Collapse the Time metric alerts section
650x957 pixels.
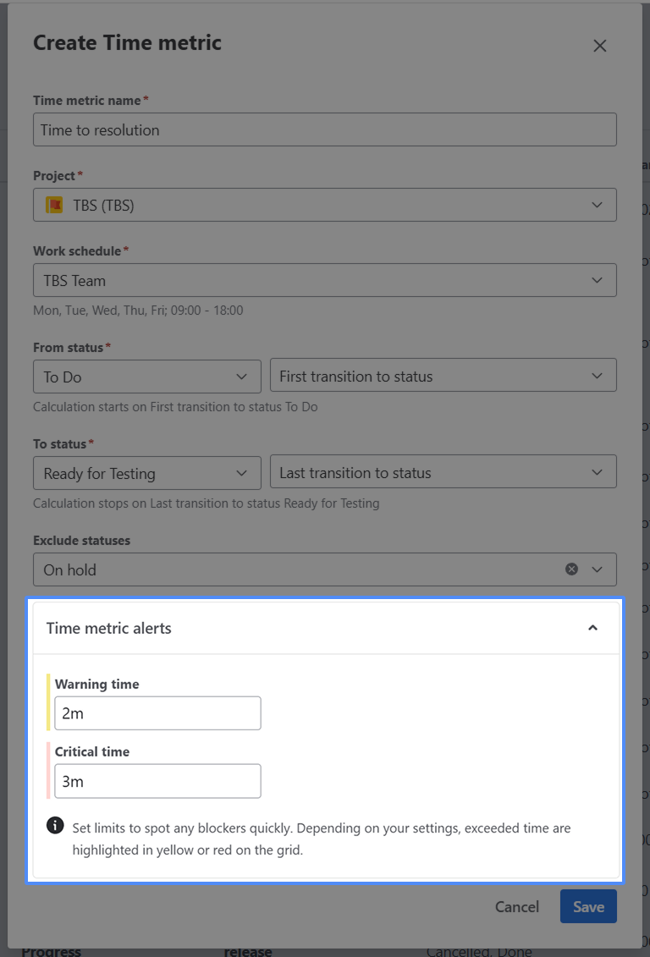(592, 628)
